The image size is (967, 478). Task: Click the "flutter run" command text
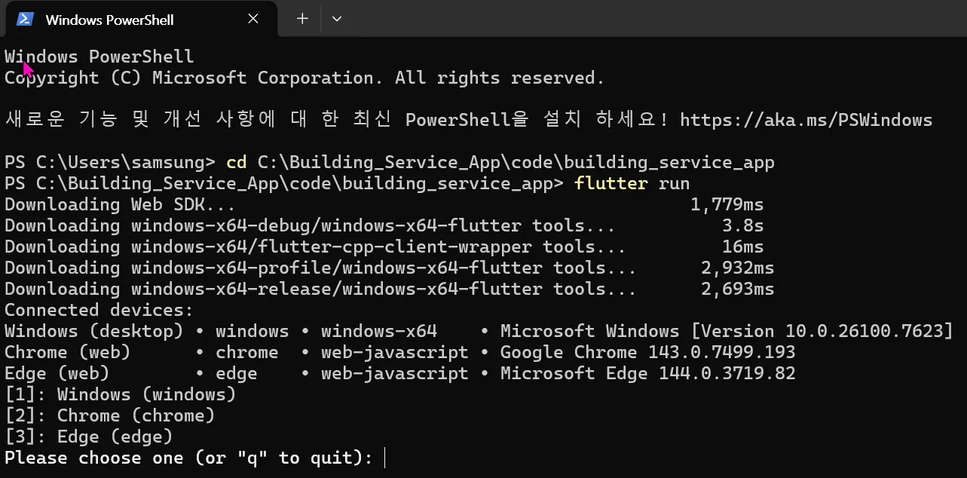632,183
